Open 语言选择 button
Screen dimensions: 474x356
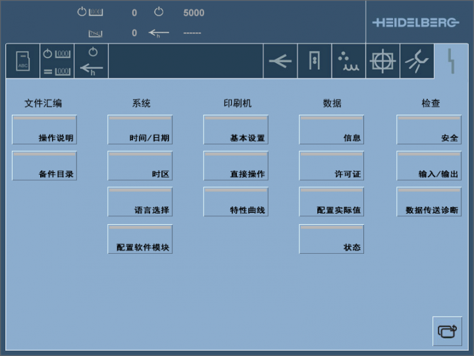(x=140, y=202)
